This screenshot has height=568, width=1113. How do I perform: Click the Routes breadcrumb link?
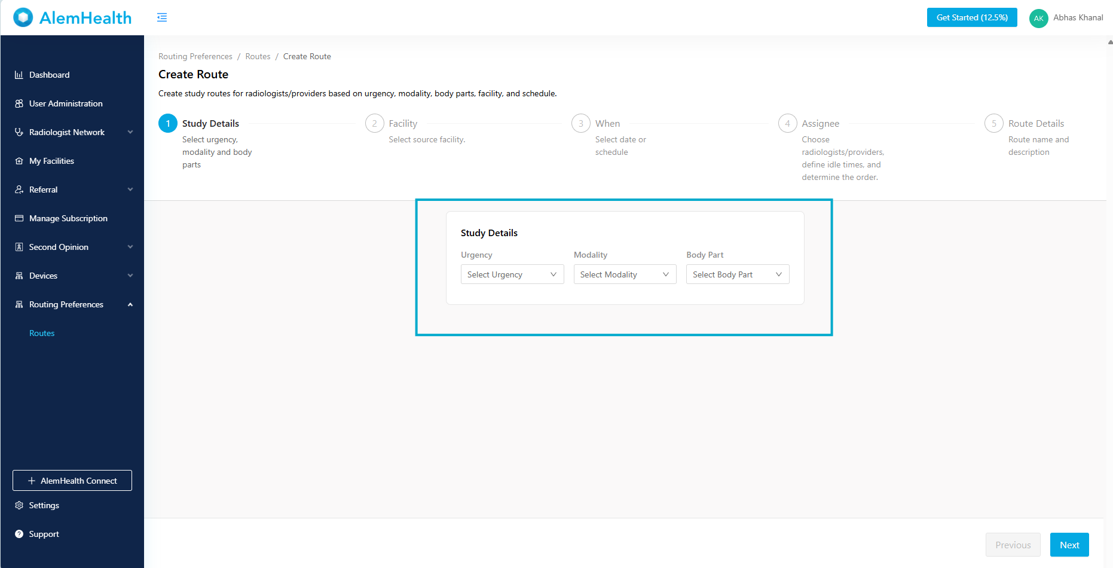point(258,56)
